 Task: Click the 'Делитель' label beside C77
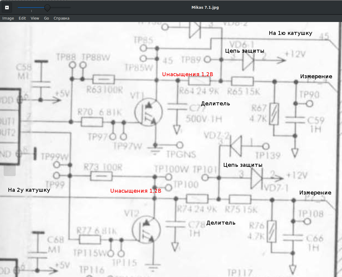(x=215, y=104)
